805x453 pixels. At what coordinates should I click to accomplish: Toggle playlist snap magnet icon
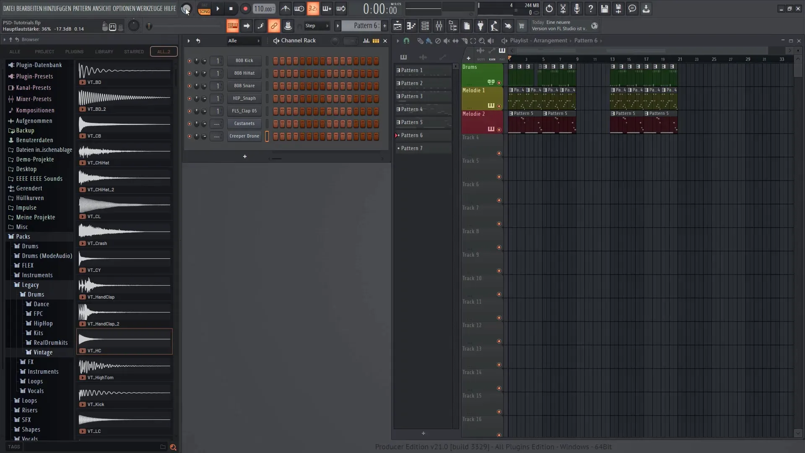point(406,41)
